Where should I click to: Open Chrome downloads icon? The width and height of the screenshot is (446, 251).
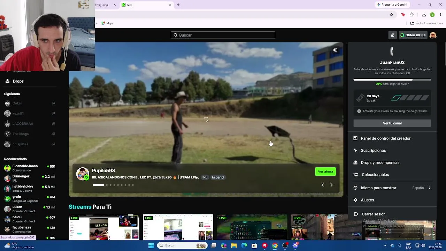click(x=424, y=15)
